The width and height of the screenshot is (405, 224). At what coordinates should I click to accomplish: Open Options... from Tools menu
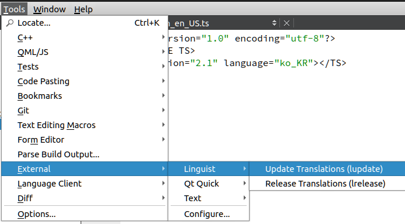(x=85, y=214)
